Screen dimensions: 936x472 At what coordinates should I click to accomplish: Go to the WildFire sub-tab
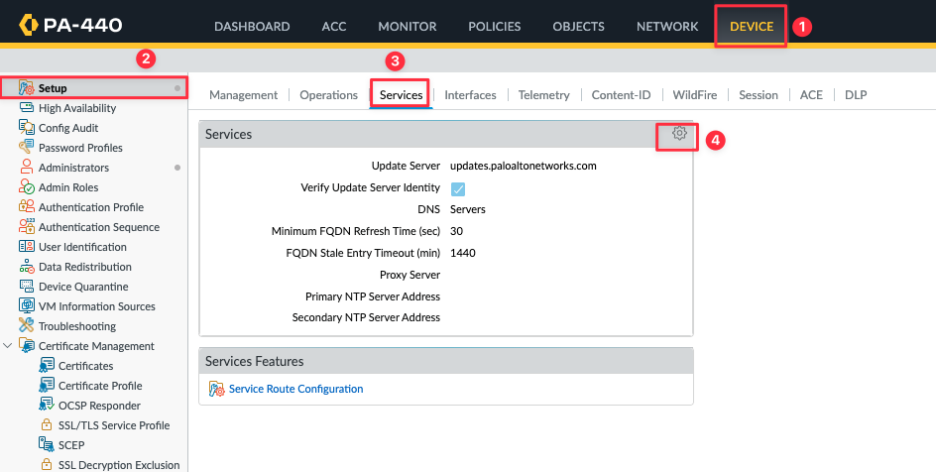pos(695,95)
